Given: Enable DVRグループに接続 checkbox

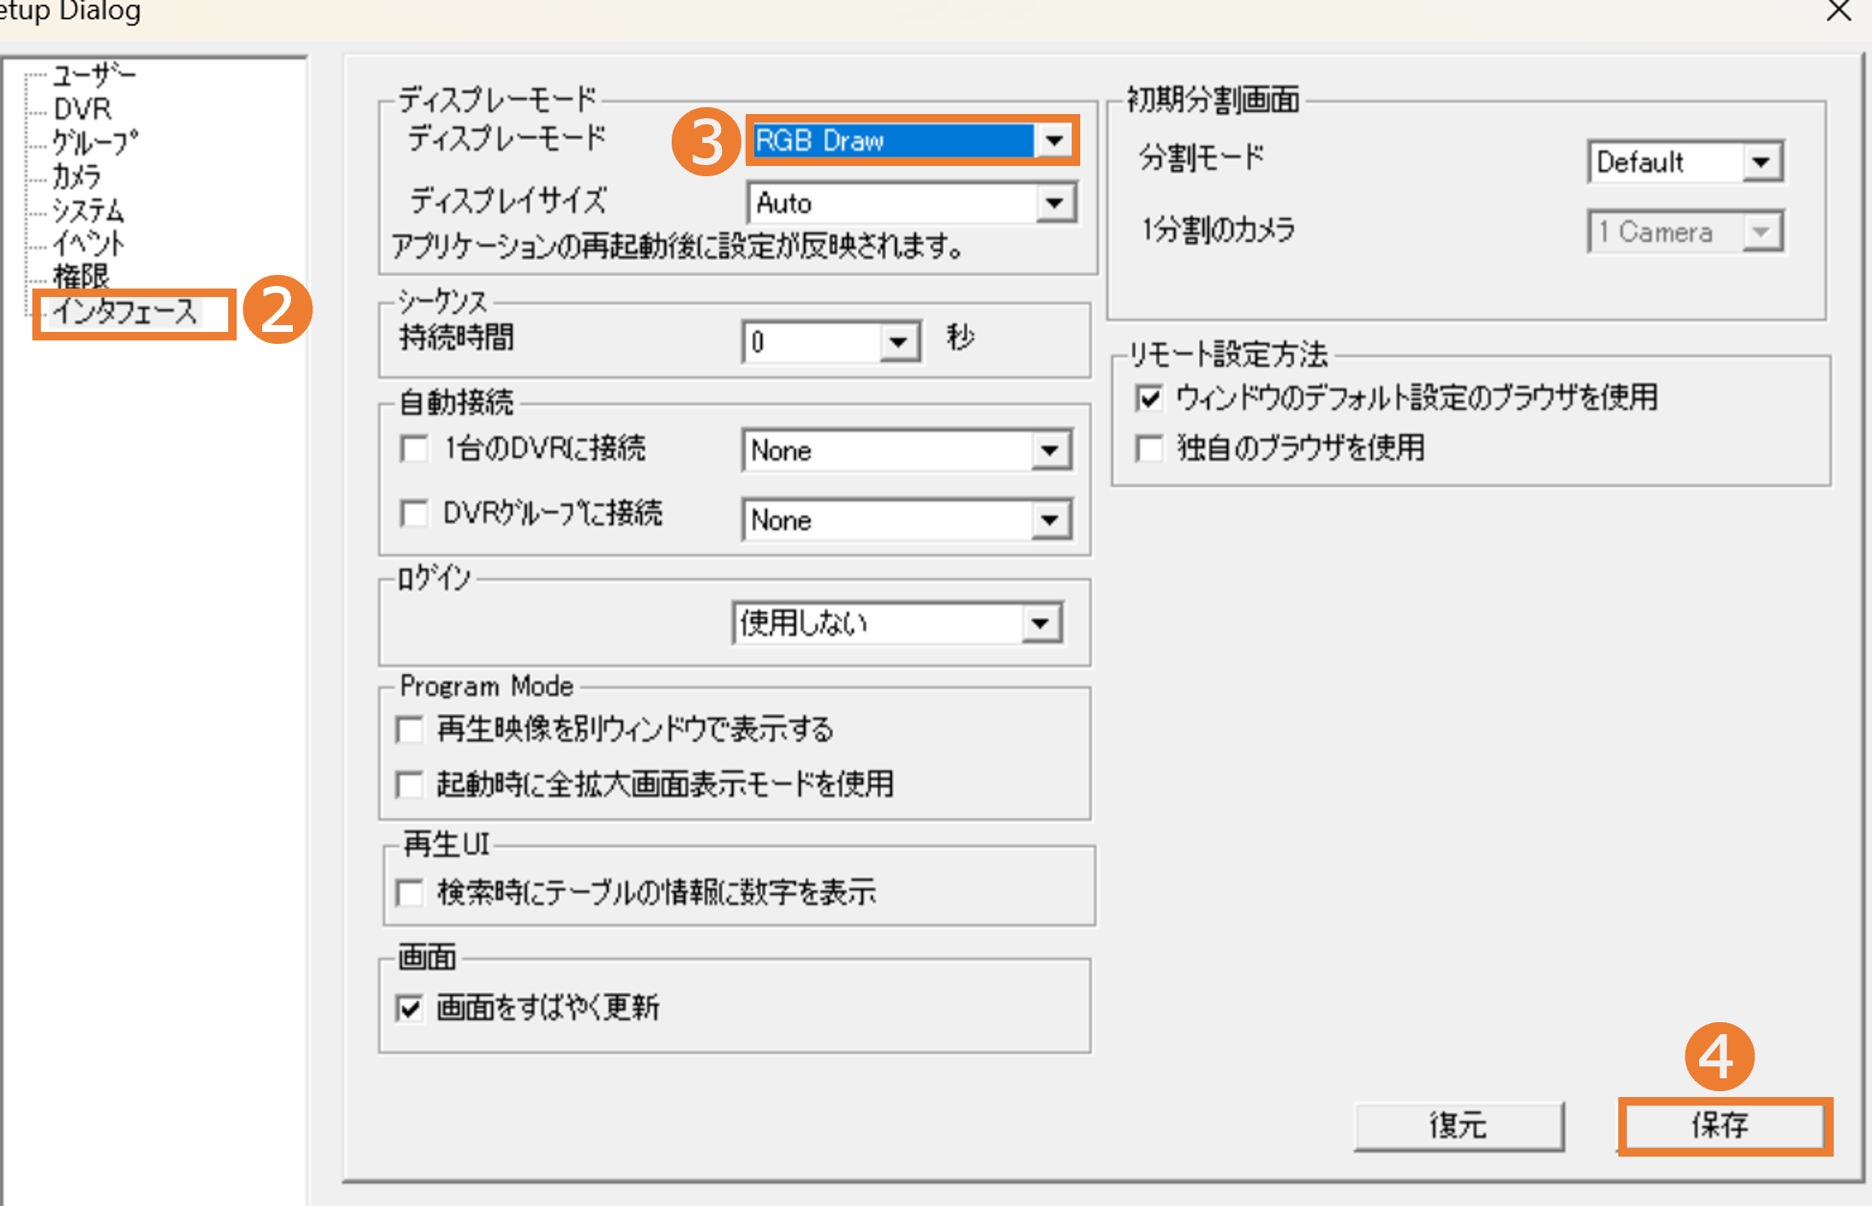Looking at the screenshot, I should click(x=415, y=513).
